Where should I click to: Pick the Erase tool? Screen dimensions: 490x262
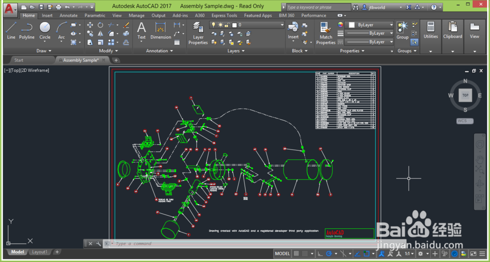point(126,25)
